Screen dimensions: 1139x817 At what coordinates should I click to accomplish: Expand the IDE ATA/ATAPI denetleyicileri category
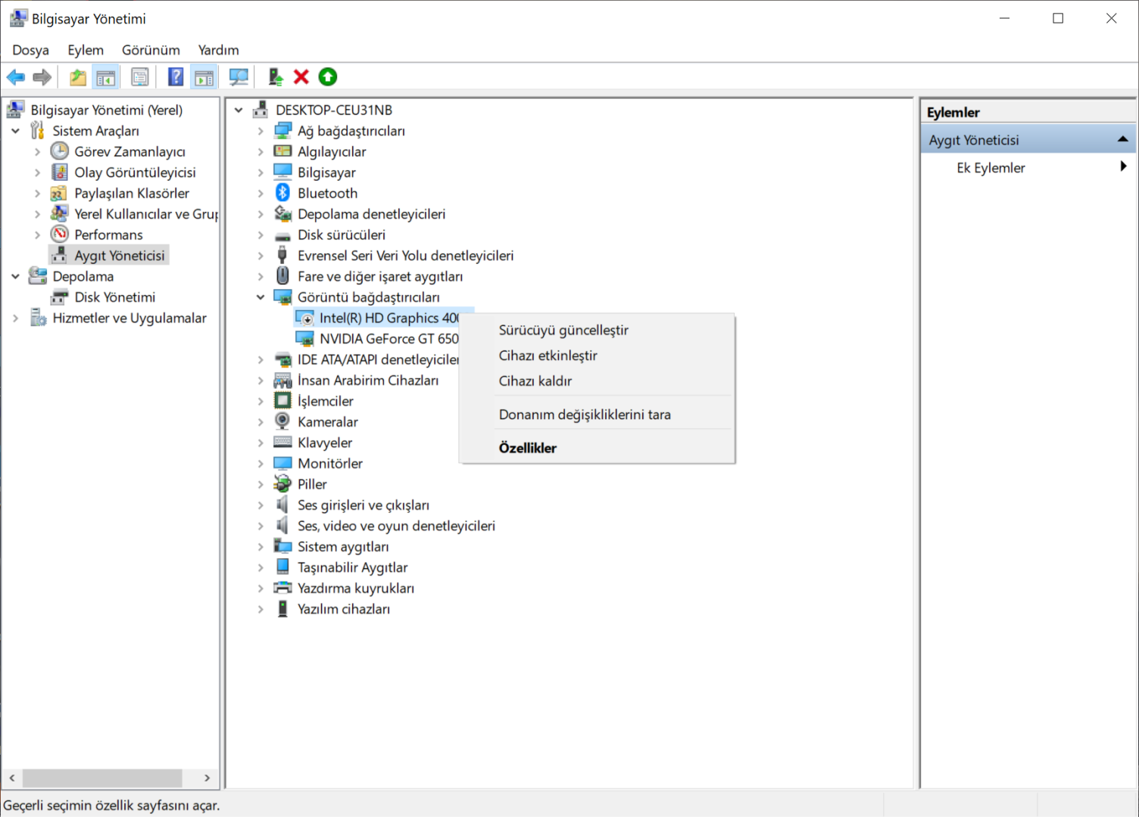(x=261, y=359)
